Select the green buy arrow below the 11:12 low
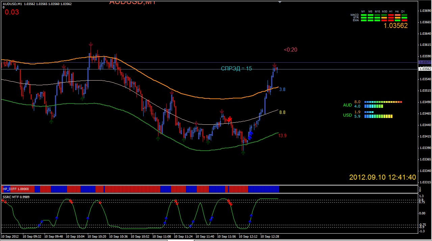The image size is (432, 241). coord(158,138)
